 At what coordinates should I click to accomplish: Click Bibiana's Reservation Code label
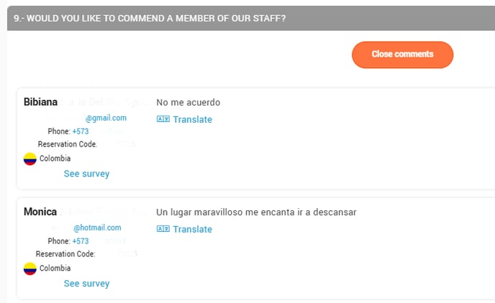pyautogui.click(x=67, y=144)
